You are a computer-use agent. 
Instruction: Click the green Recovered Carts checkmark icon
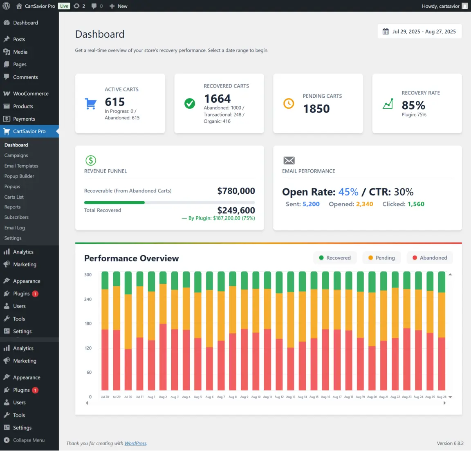tap(190, 103)
